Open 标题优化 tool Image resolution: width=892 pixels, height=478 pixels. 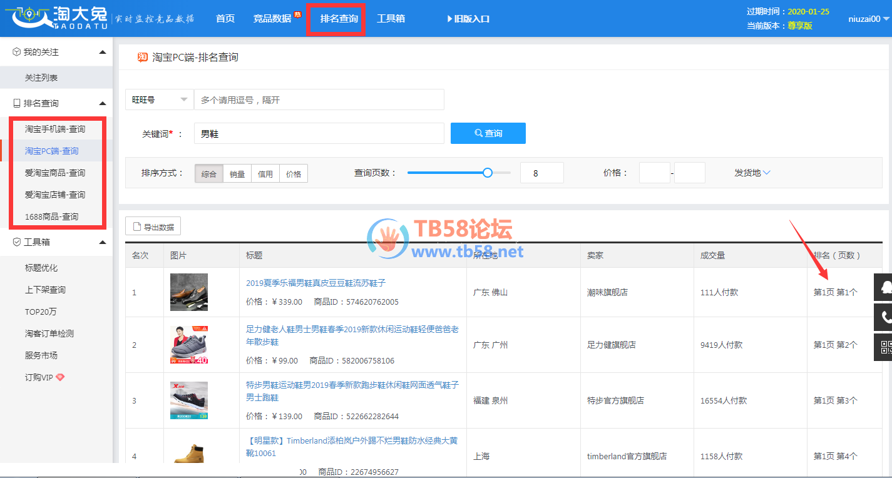[41, 268]
